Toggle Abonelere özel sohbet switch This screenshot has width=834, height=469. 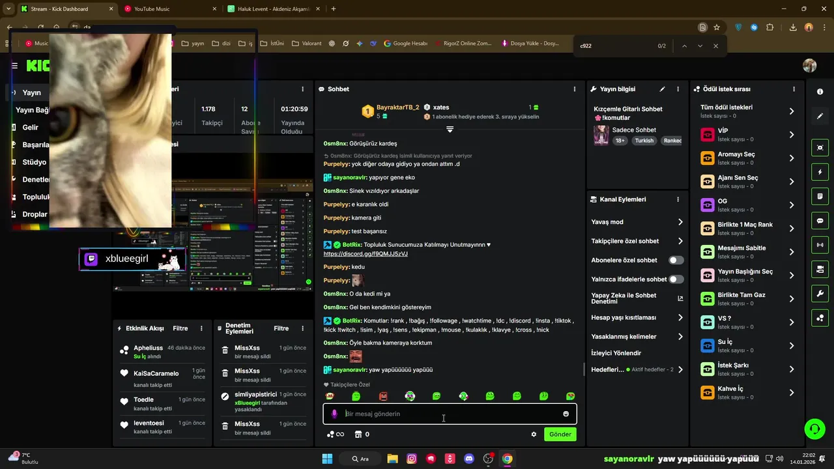click(x=676, y=260)
